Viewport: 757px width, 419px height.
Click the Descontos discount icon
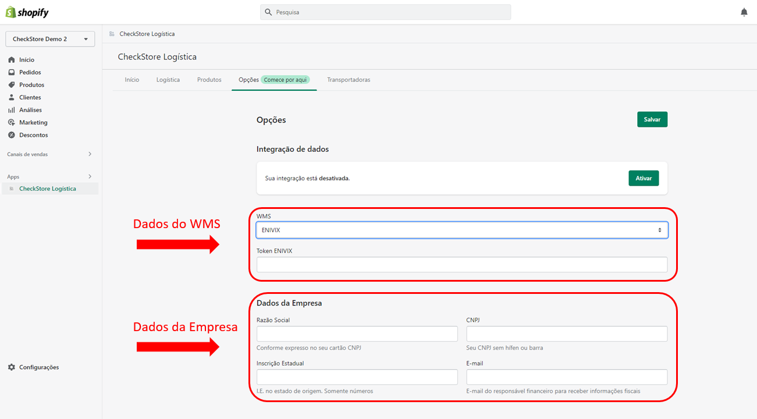[12, 135]
